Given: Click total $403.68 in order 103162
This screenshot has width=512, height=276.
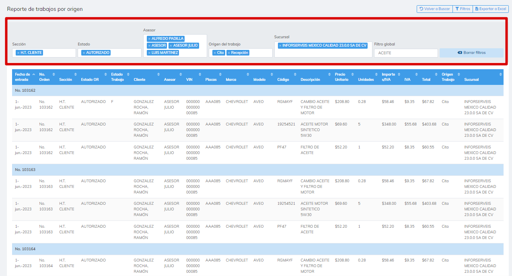Looking at the screenshot, I should (429, 124).
